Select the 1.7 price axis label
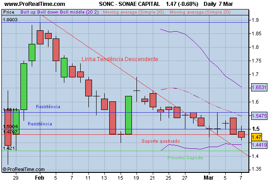This screenshot has height=181, width=272. point(255,75)
